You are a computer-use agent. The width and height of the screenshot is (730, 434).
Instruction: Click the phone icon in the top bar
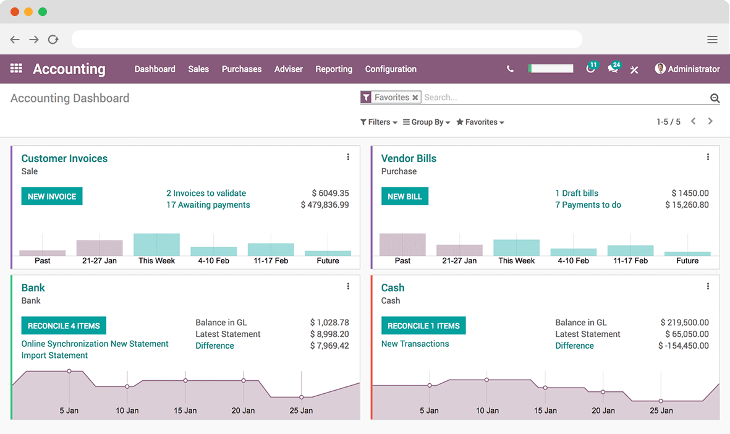[510, 69]
